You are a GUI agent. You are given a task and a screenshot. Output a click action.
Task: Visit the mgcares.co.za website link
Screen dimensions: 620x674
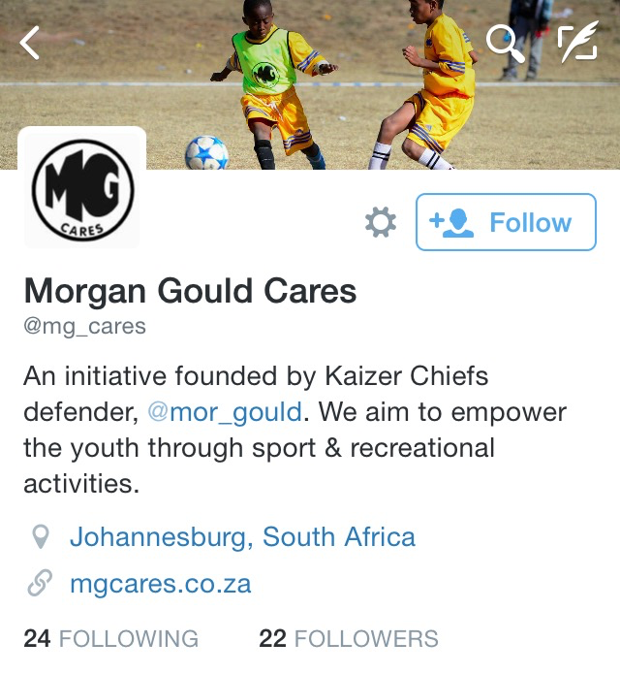(160, 584)
